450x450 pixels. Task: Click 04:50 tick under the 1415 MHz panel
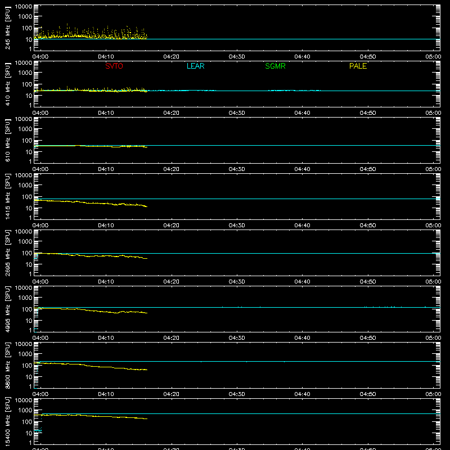click(x=368, y=226)
